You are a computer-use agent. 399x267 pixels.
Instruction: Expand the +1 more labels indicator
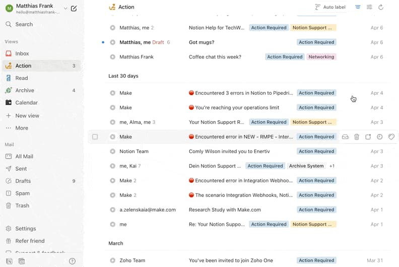pyautogui.click(x=331, y=166)
